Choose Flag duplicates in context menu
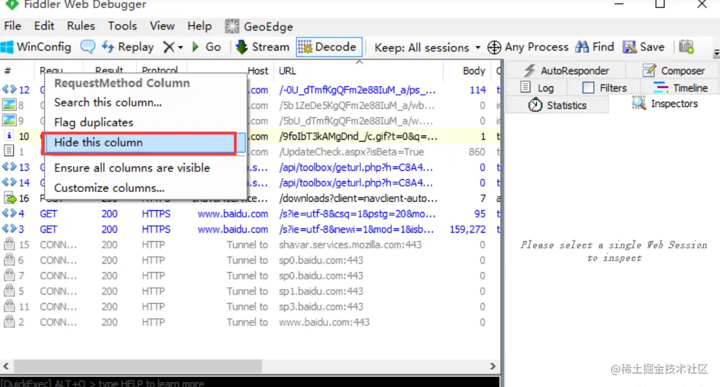Viewport: 720px width, 387px height. point(94,123)
